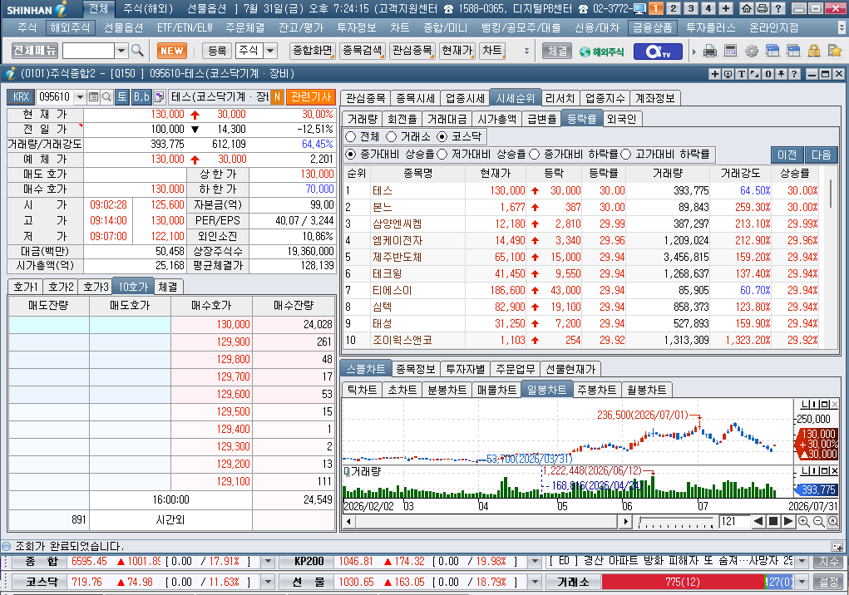
Task: Click the 지수 button at bottom right
Action: click(x=828, y=562)
